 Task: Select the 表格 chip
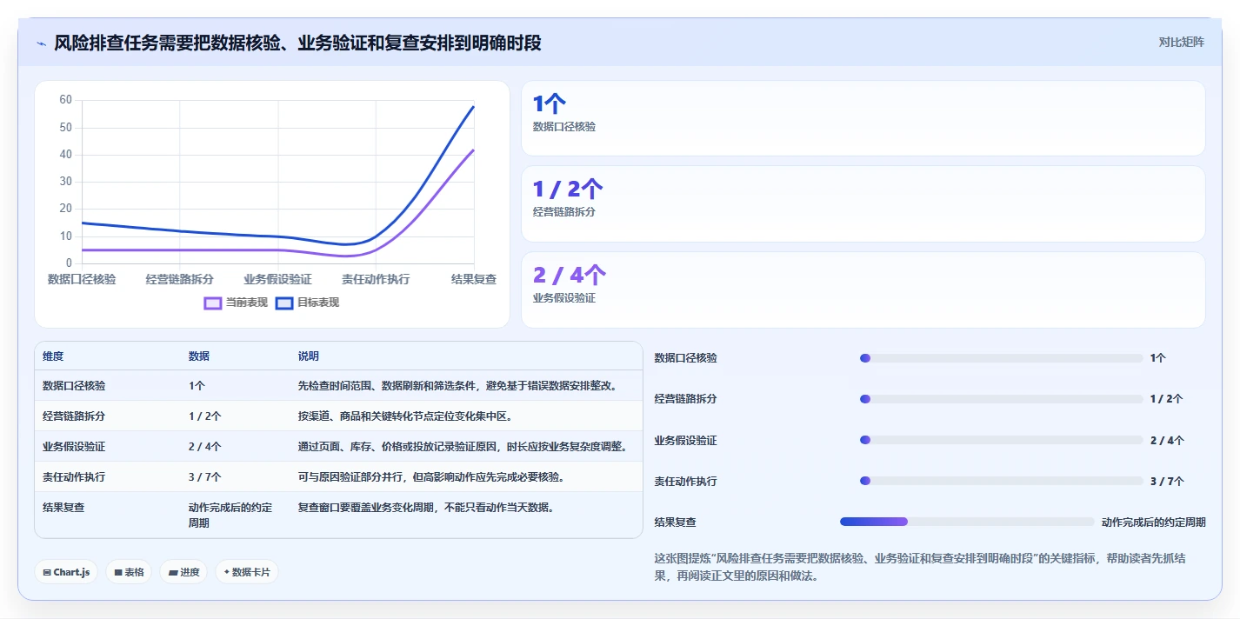coord(130,572)
